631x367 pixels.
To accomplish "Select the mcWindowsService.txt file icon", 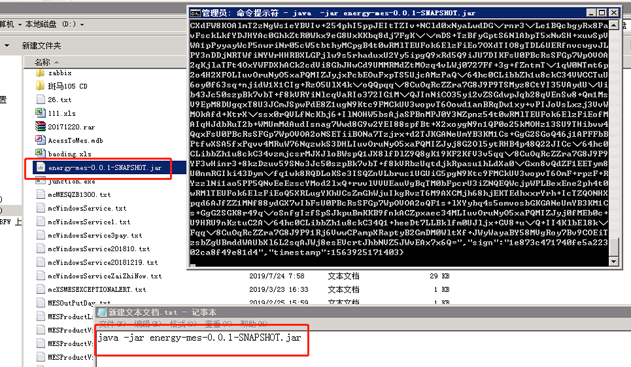I will click(41, 208).
